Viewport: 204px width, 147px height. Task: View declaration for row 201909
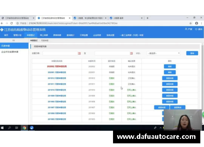point(170,96)
